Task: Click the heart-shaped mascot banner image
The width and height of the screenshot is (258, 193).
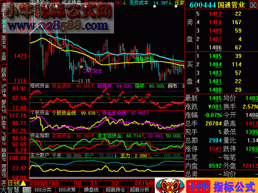Action: coord(170,185)
